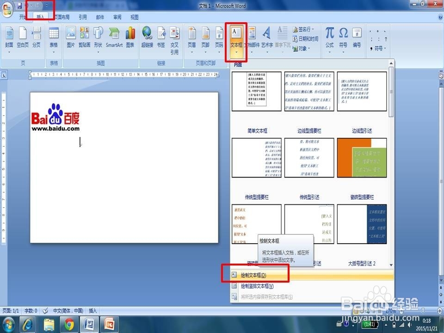Click language 中文(简体，中国) in status bar
Image resolution: width=444 pixels, height=333 pixels.
[68, 311]
